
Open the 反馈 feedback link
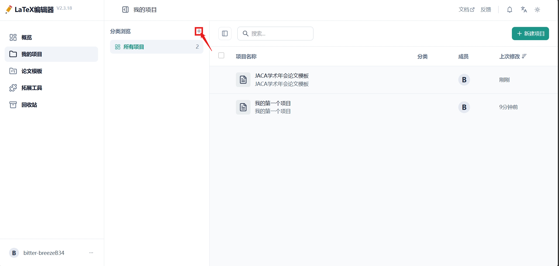486,10
